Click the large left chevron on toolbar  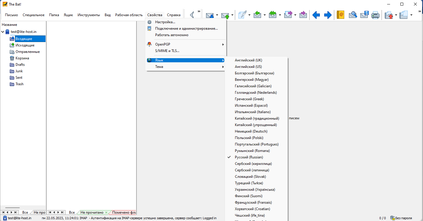tap(192, 15)
